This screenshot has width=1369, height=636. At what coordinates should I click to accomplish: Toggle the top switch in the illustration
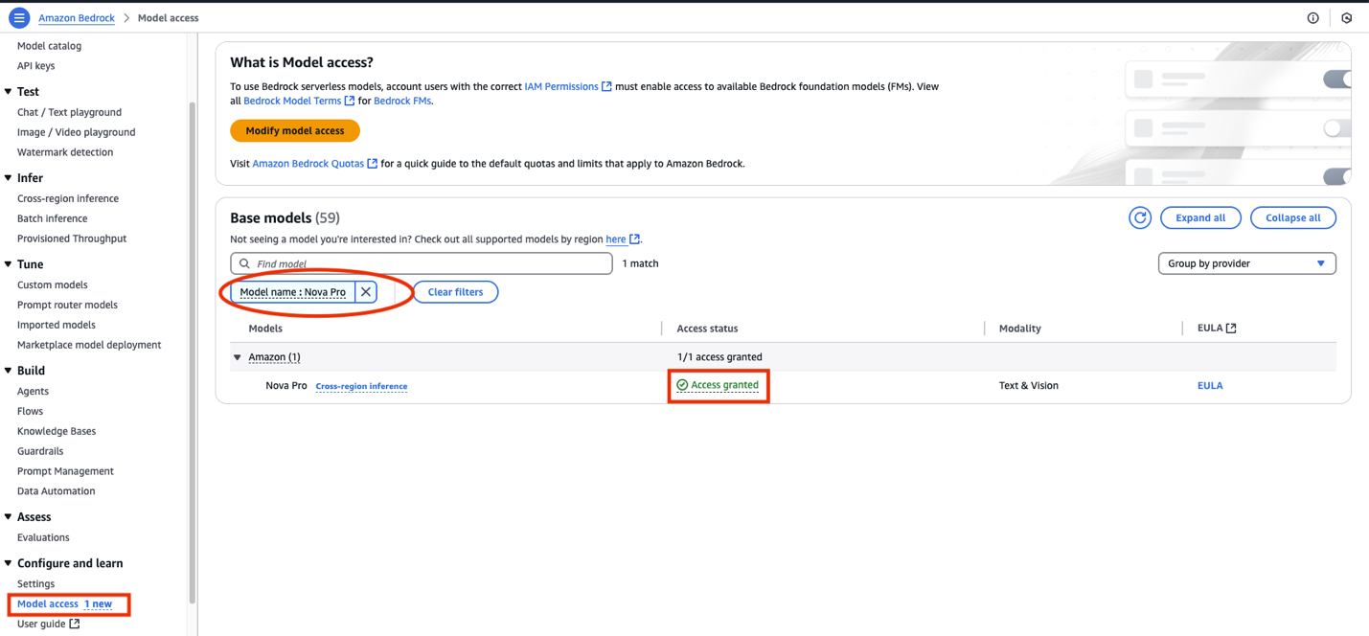pos(1336,79)
